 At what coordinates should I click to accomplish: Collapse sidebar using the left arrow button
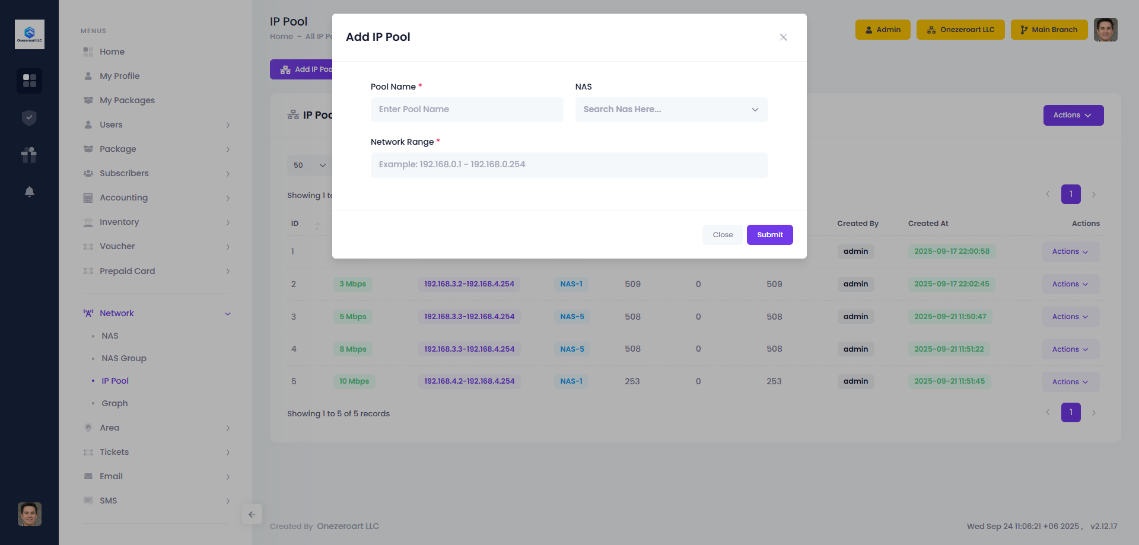click(252, 514)
